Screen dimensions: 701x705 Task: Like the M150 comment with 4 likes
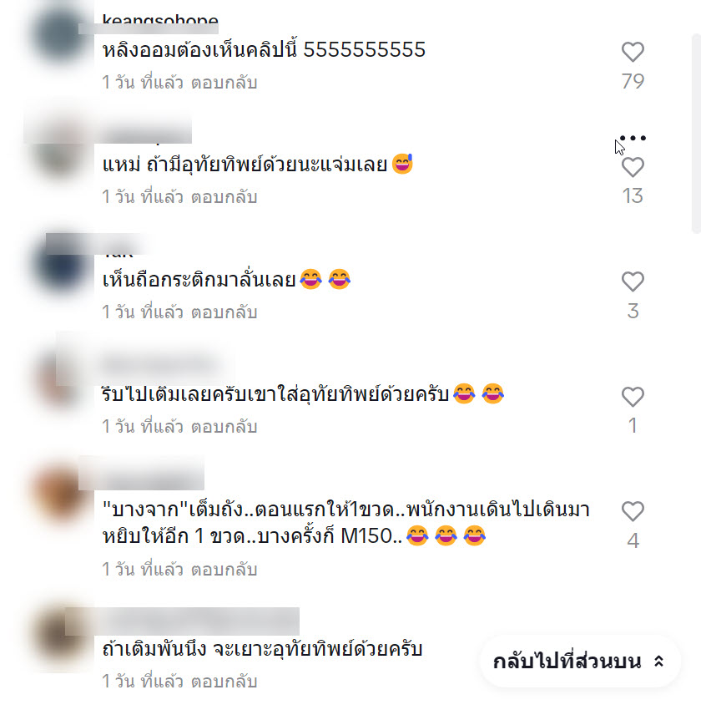coord(633,511)
